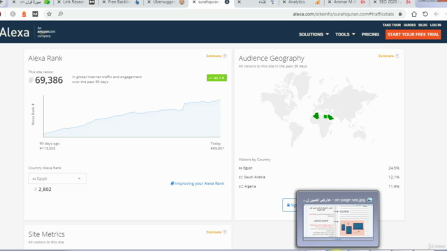The height and width of the screenshot is (251, 447).
Task: Click the M extension icon in toolbar
Action: pyautogui.click(x=35, y=14)
